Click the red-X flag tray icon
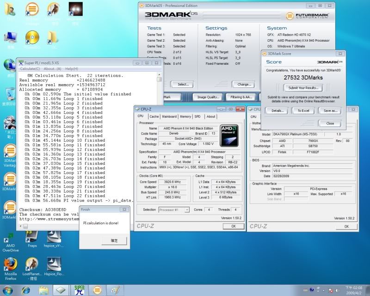Screen dimensions: 370x296 tap(331, 290)
